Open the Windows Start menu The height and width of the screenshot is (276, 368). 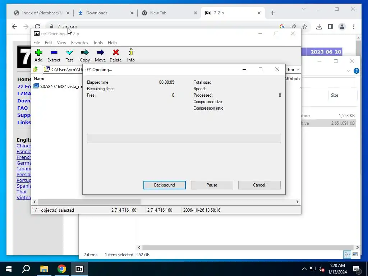[x=9, y=269]
